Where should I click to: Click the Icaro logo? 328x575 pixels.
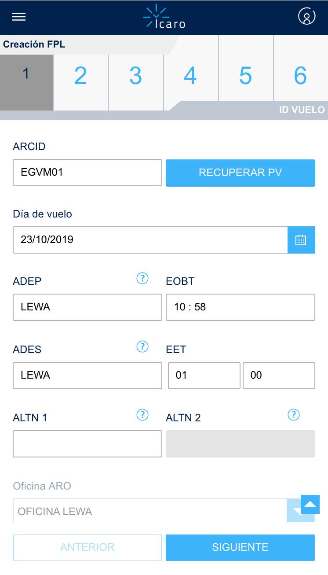pos(164,17)
